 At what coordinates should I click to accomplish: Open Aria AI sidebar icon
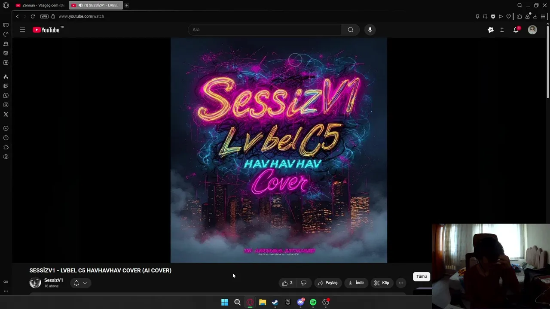pos(6,76)
